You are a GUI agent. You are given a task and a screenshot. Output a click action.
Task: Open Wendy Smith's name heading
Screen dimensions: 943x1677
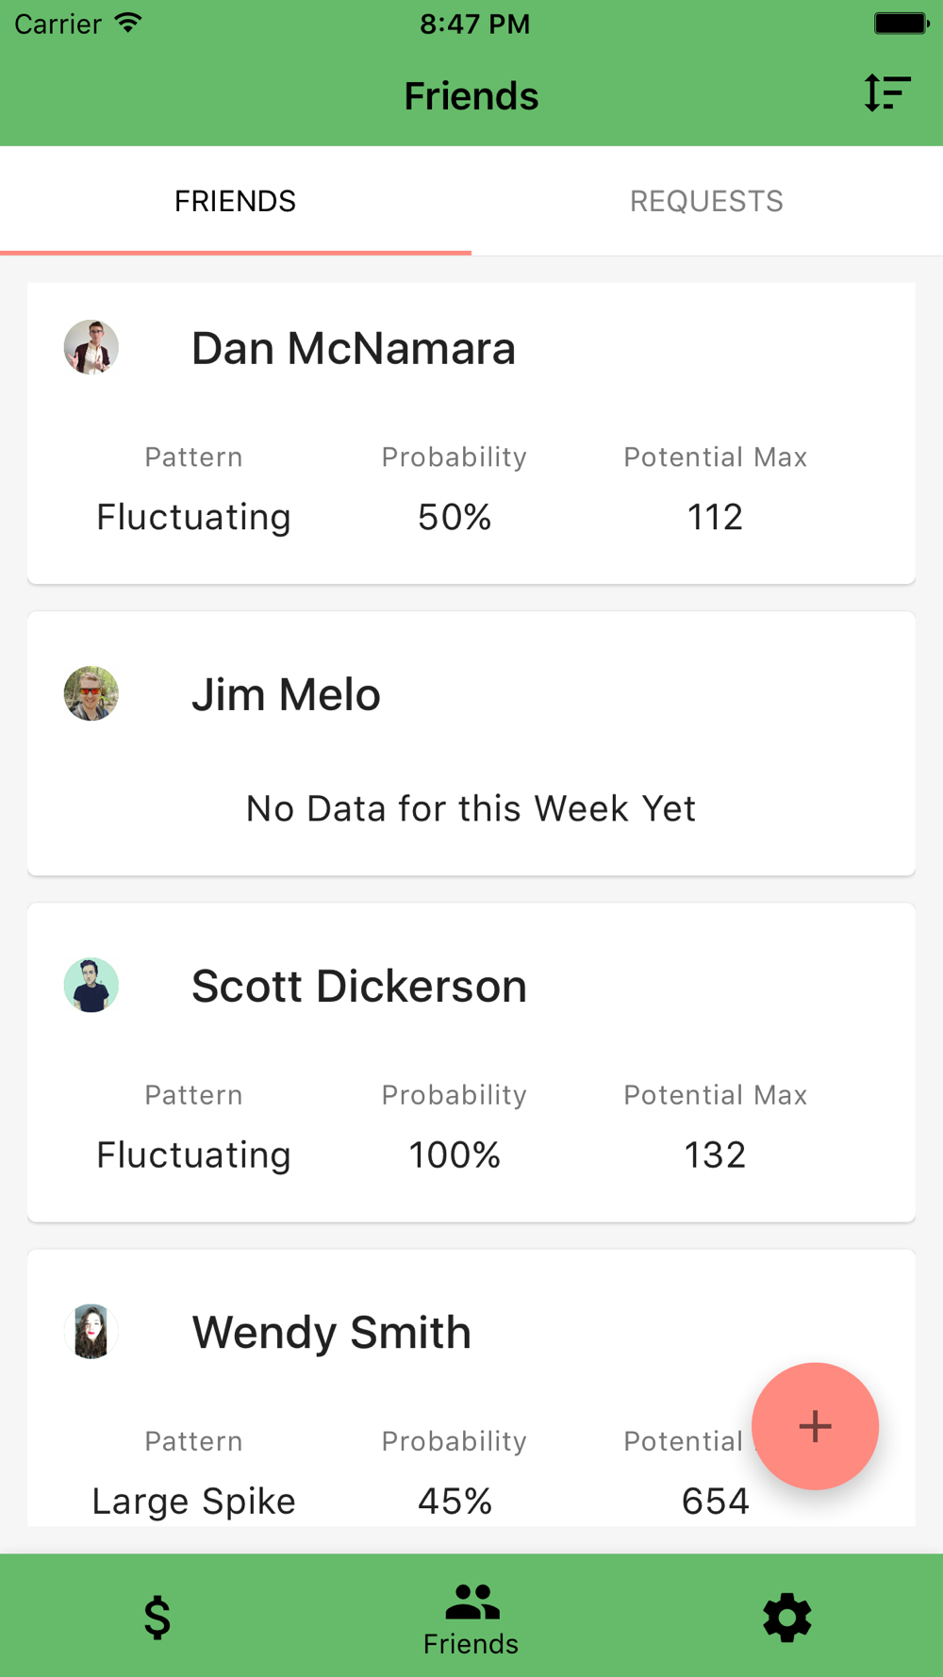331,1332
